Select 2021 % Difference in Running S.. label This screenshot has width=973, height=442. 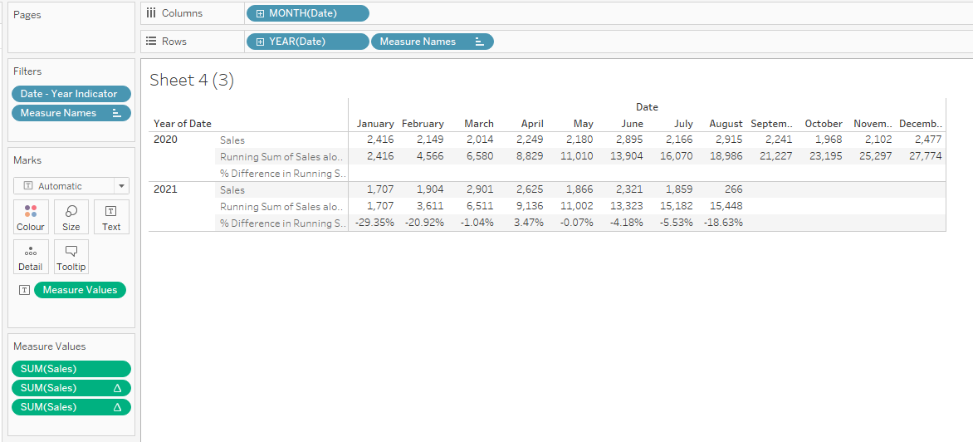(x=281, y=223)
